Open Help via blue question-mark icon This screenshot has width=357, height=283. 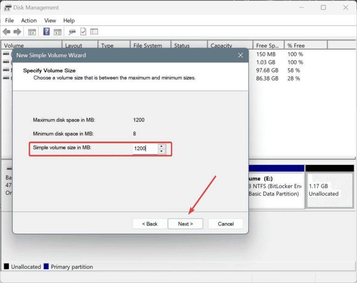point(46,32)
